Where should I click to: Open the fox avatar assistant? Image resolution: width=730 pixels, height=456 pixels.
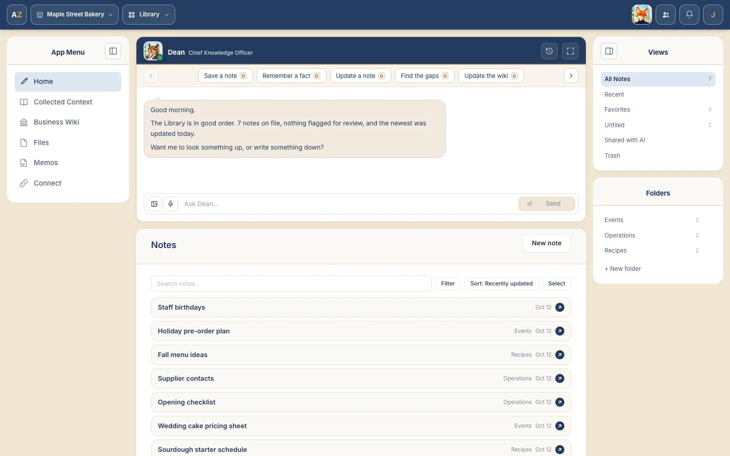click(x=641, y=15)
